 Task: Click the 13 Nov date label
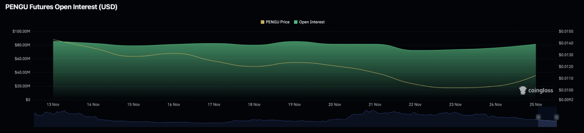(x=53, y=105)
